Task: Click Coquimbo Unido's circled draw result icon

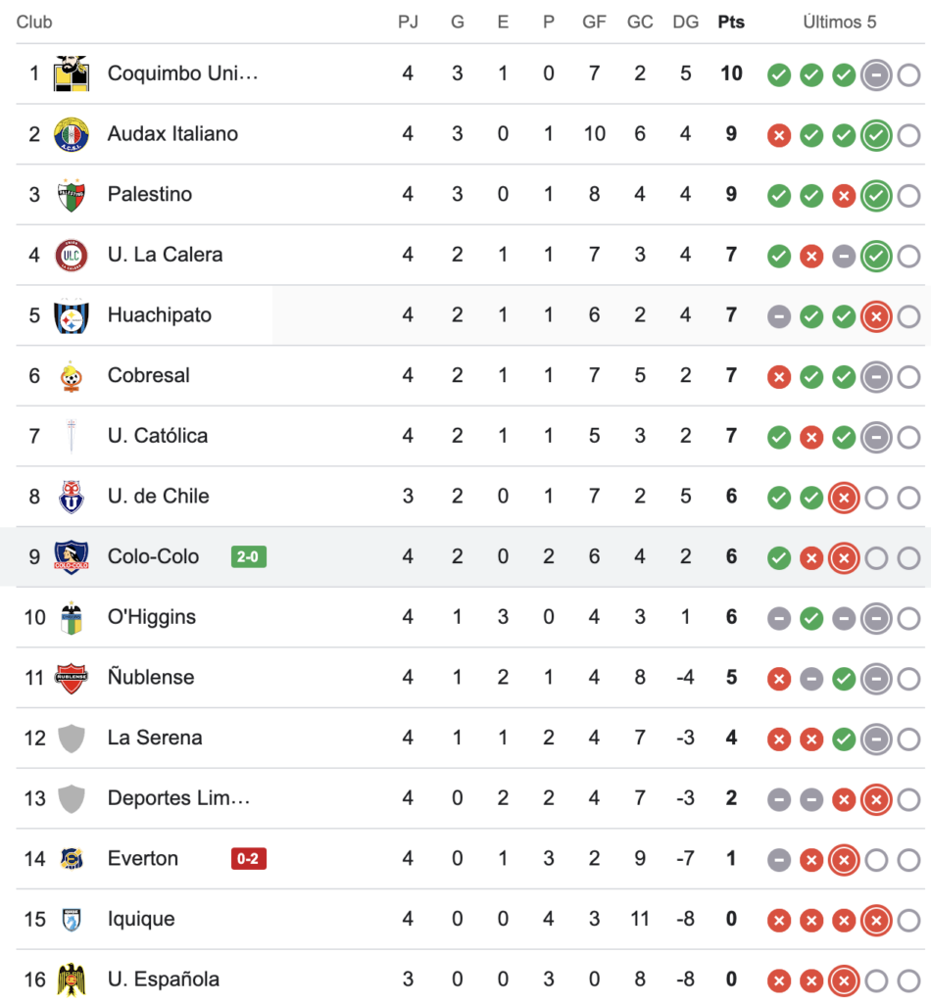Action: click(x=876, y=74)
